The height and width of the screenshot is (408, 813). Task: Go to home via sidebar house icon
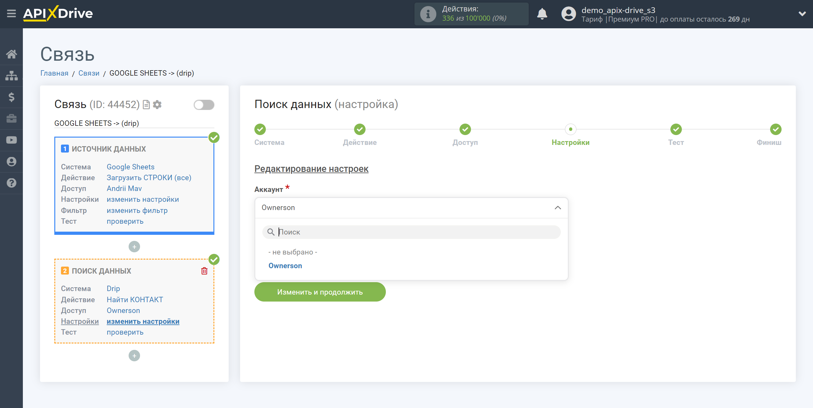click(x=11, y=54)
